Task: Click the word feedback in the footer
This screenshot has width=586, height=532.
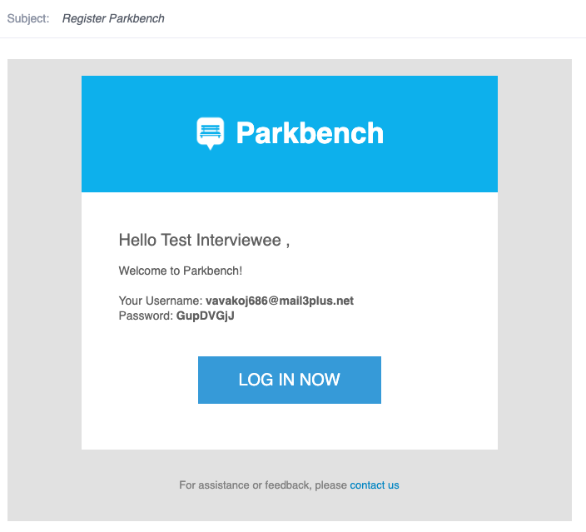Action: coord(288,485)
